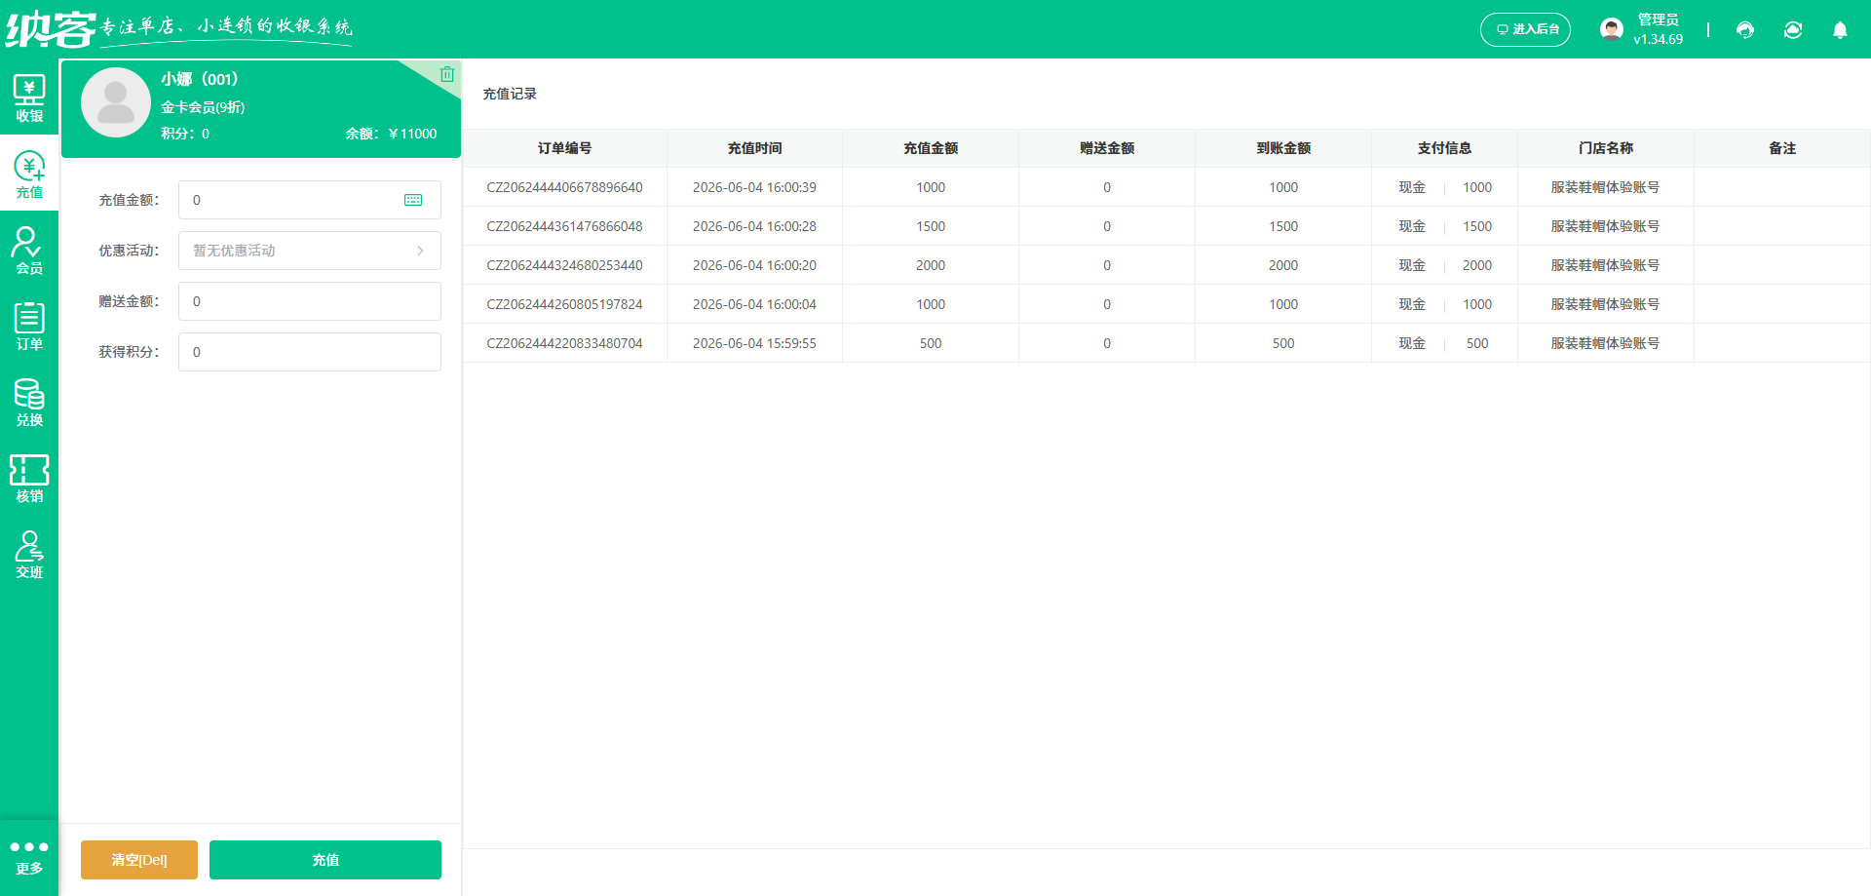Open numeric keypad icon in 充值金额 field
1871x896 pixels.
click(x=413, y=200)
